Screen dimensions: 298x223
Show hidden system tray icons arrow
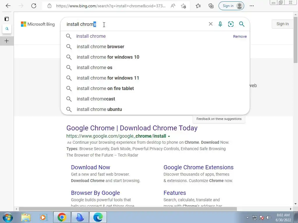click(247, 217)
